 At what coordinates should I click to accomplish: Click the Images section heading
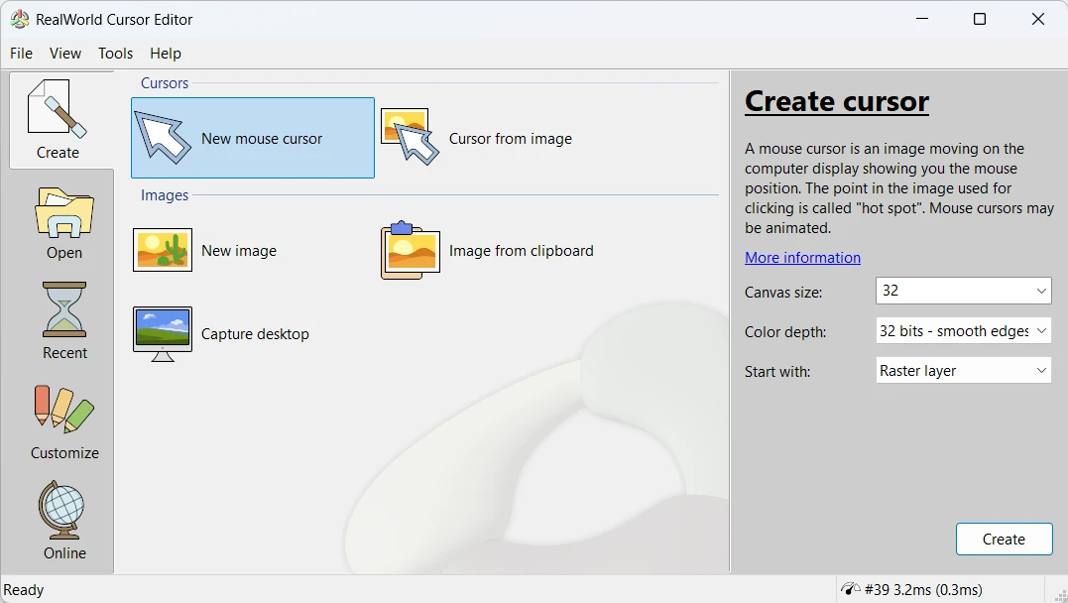[x=165, y=194]
